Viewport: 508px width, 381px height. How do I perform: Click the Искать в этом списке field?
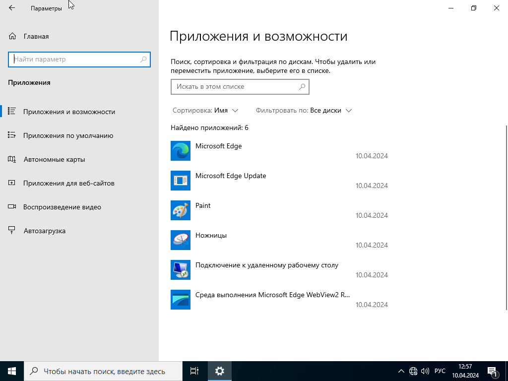[x=236, y=87]
